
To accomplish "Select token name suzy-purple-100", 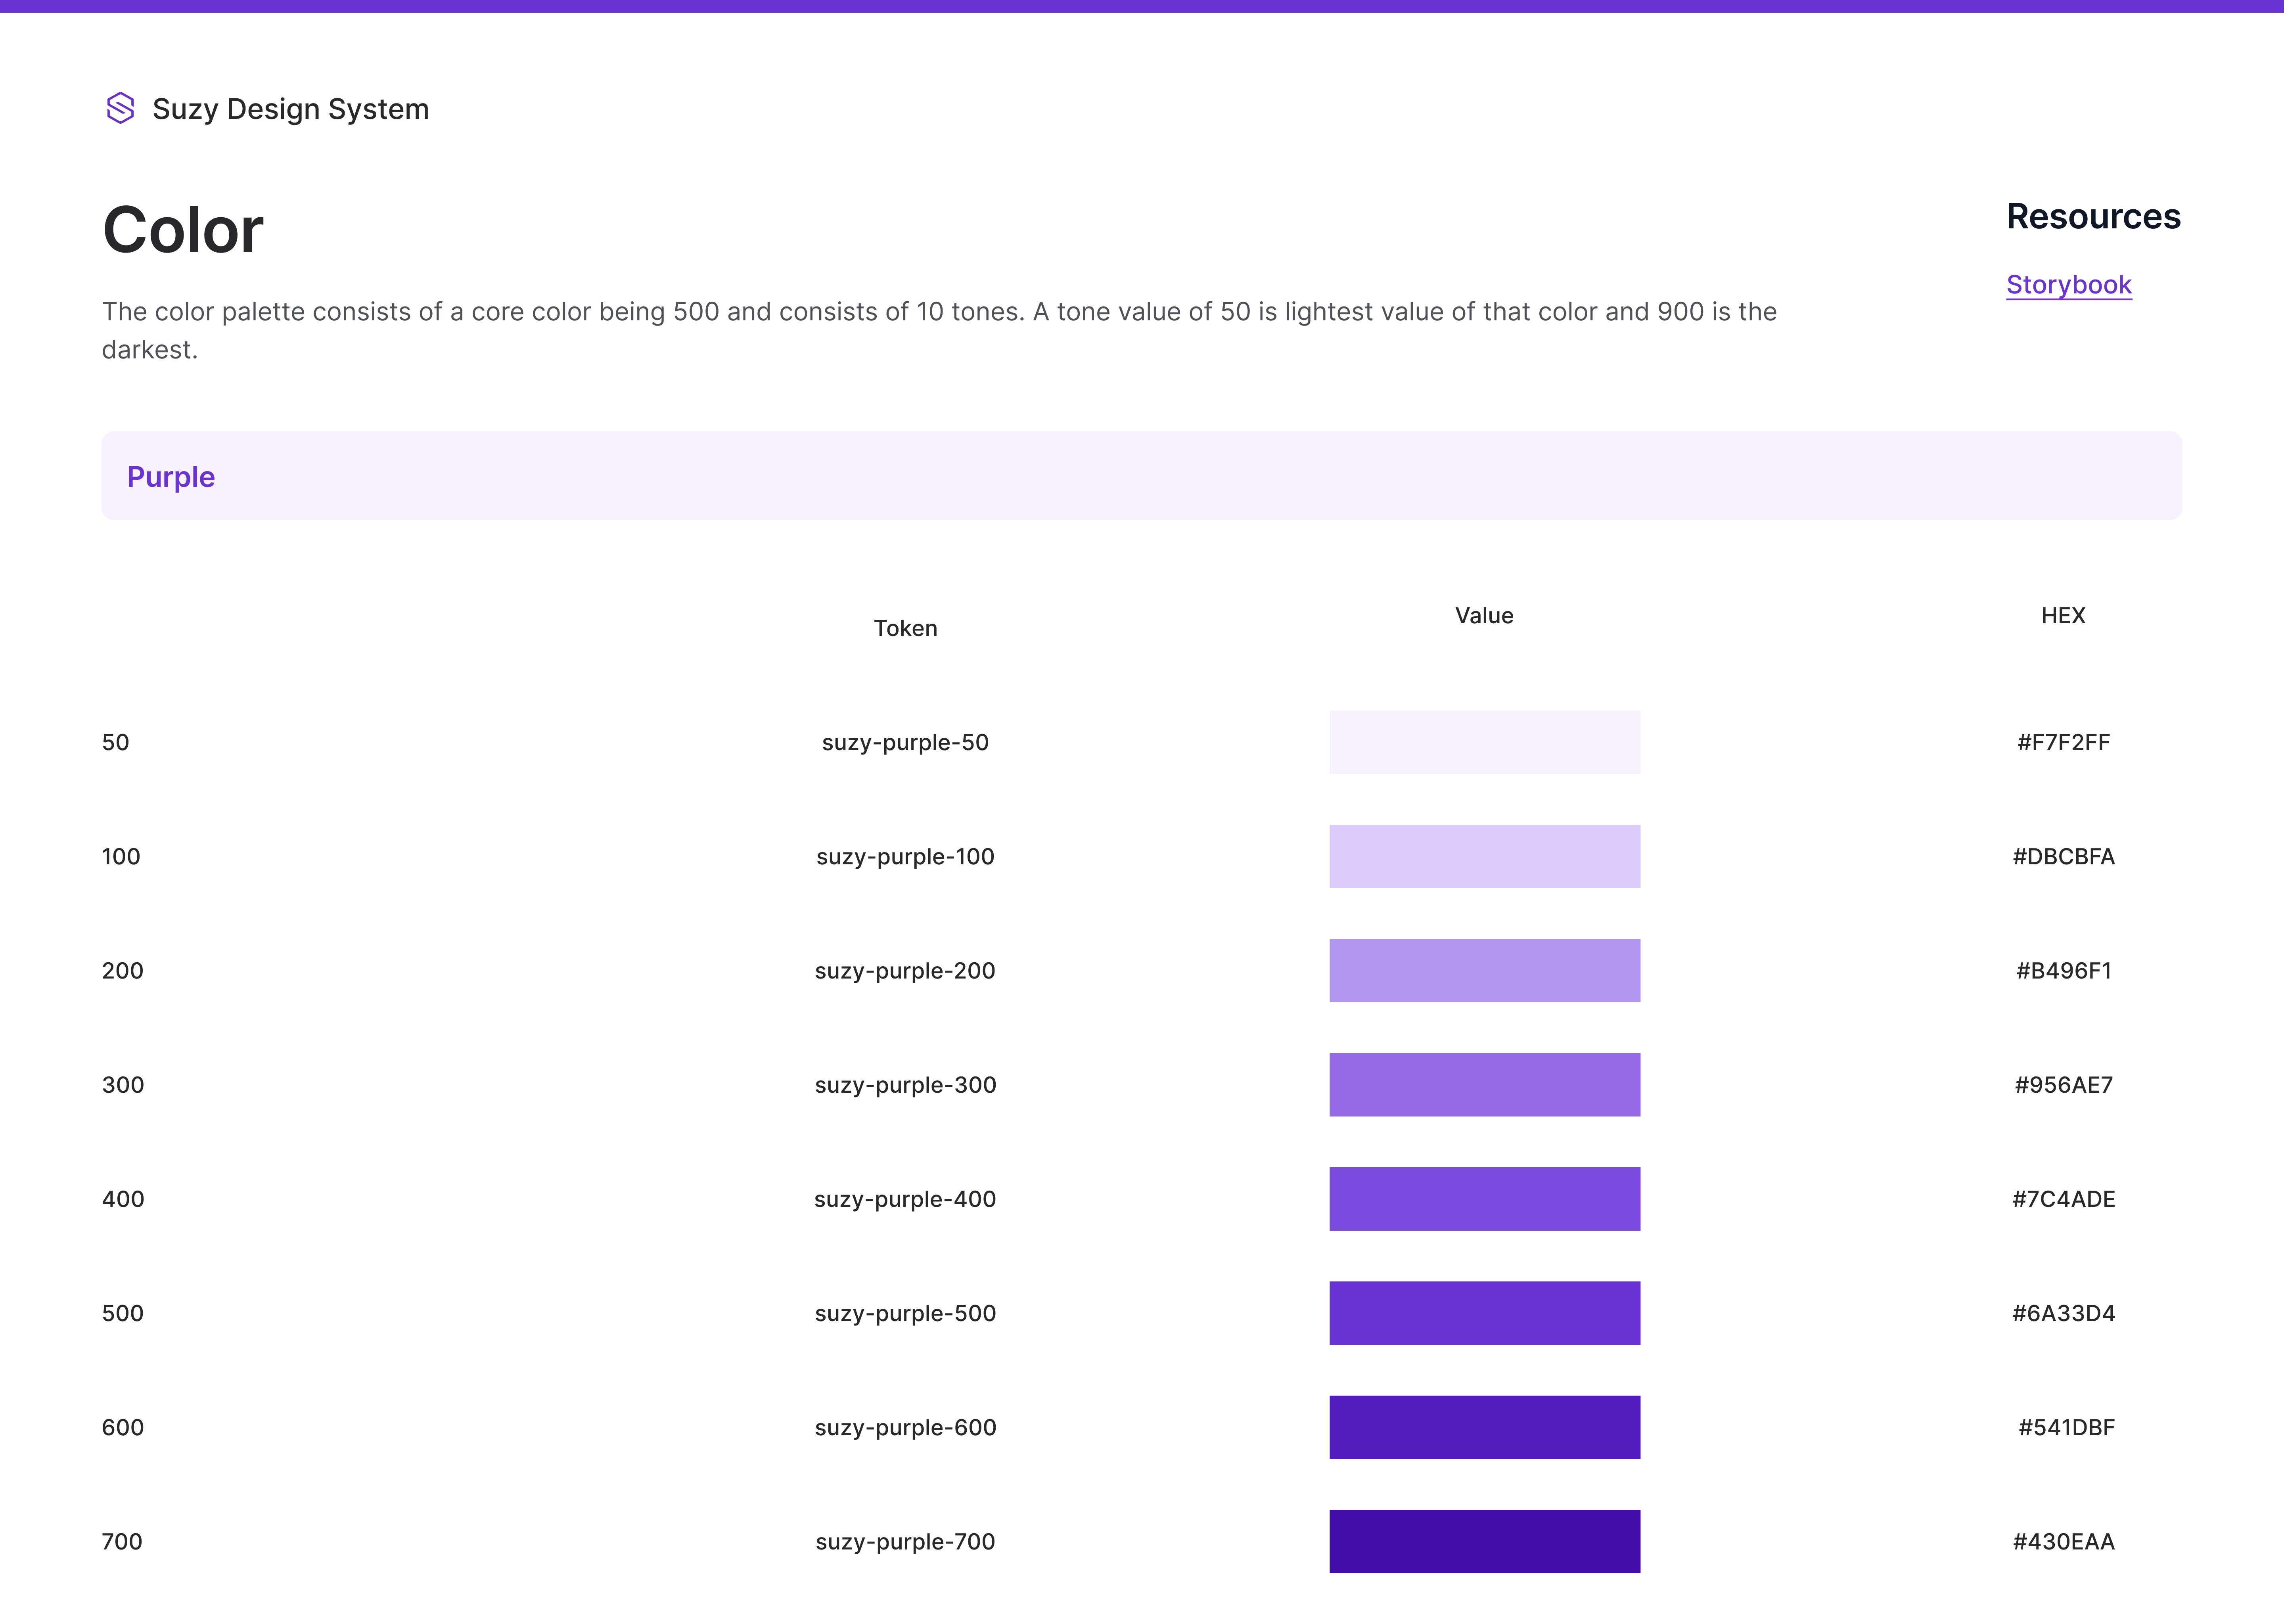I will (905, 856).
